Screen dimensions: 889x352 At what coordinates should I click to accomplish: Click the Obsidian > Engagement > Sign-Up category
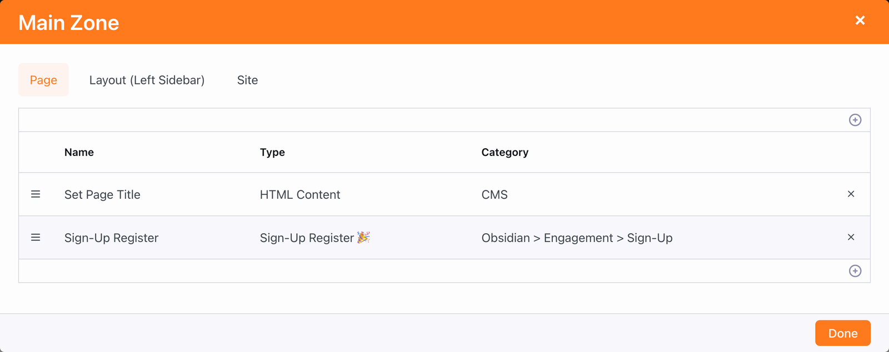(577, 238)
